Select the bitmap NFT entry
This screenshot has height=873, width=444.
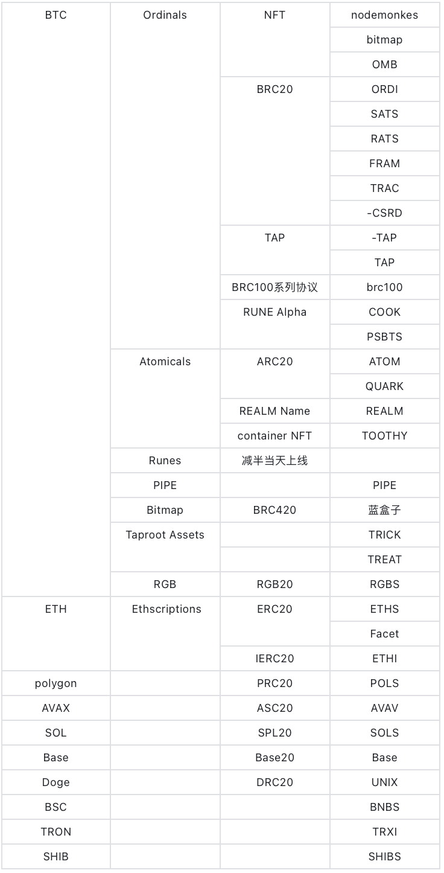384,40
